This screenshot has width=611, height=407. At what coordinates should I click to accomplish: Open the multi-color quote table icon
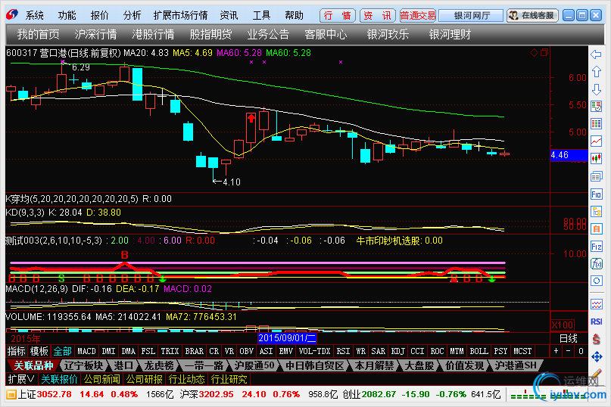pos(596,124)
